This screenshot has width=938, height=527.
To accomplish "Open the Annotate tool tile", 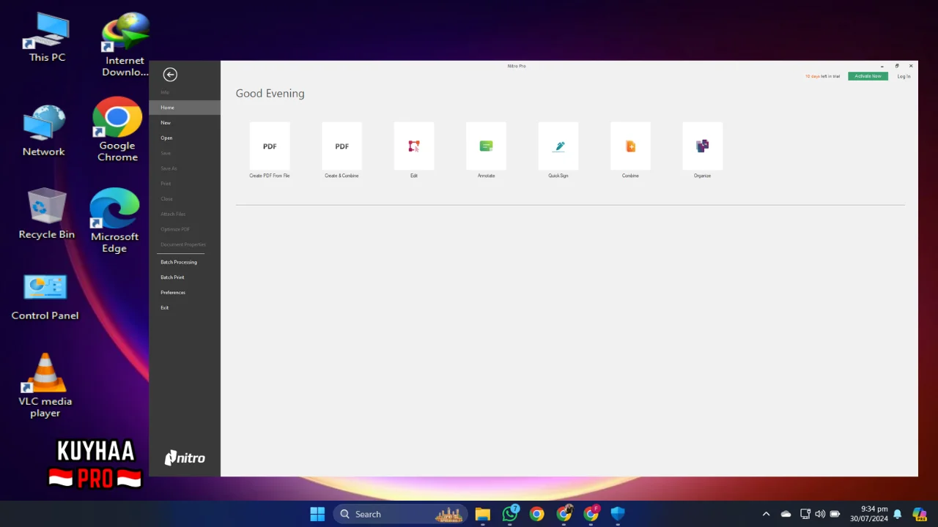I will (x=486, y=151).
